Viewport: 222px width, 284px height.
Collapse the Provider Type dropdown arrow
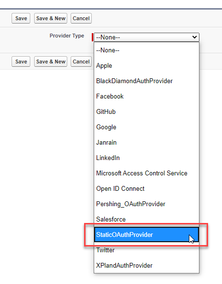195,37
